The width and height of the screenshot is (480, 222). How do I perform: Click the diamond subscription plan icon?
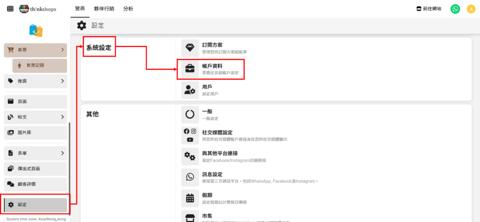pos(190,48)
